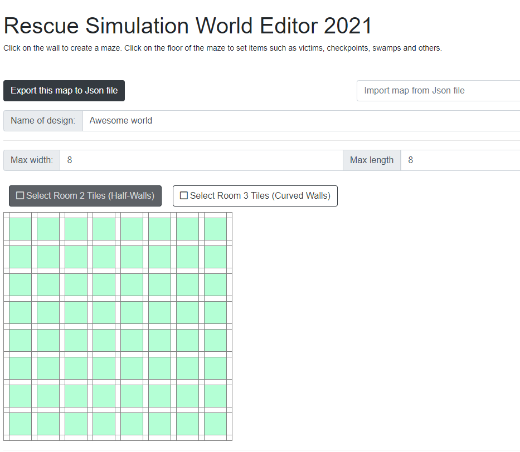Click the Max length input field
This screenshot has height=452, width=520.
(460, 160)
